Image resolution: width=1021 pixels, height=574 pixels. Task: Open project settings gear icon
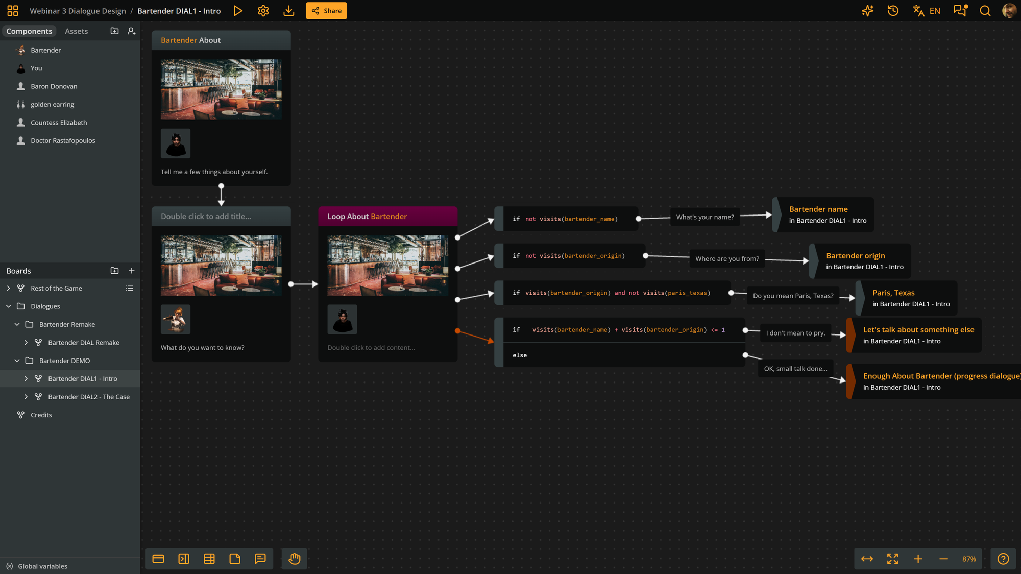(263, 11)
